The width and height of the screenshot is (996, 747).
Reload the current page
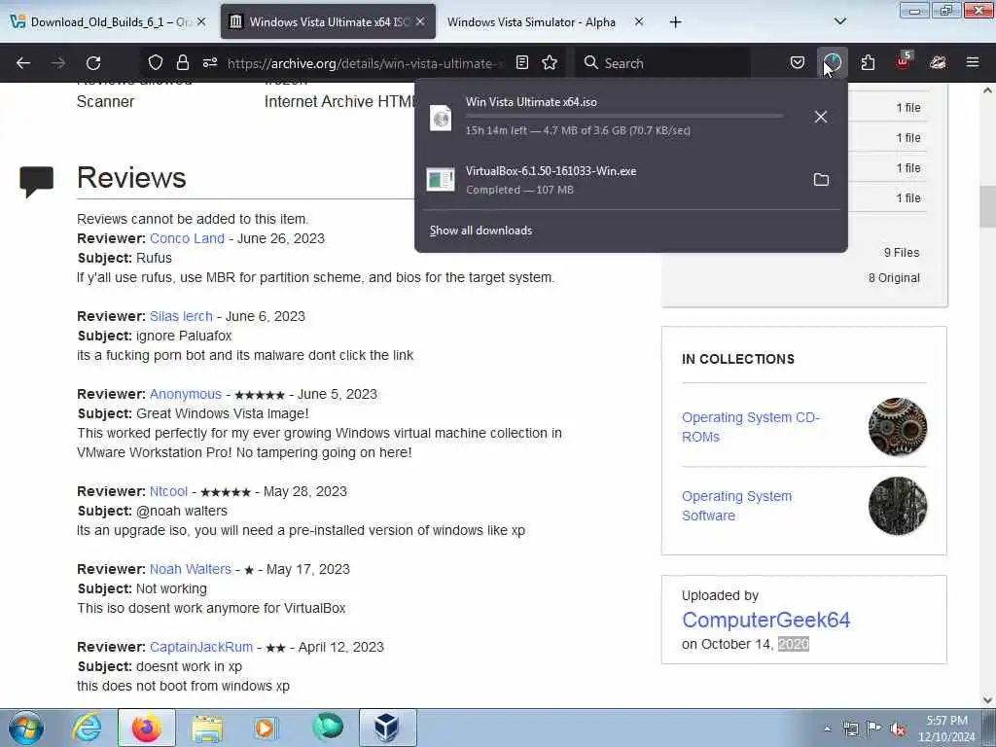tap(93, 63)
